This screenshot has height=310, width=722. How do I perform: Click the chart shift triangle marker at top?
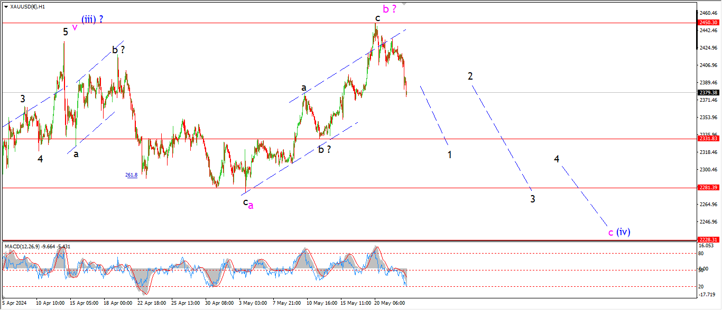[x=404, y=3]
